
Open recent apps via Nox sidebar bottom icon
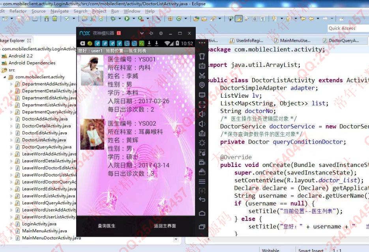202,226
